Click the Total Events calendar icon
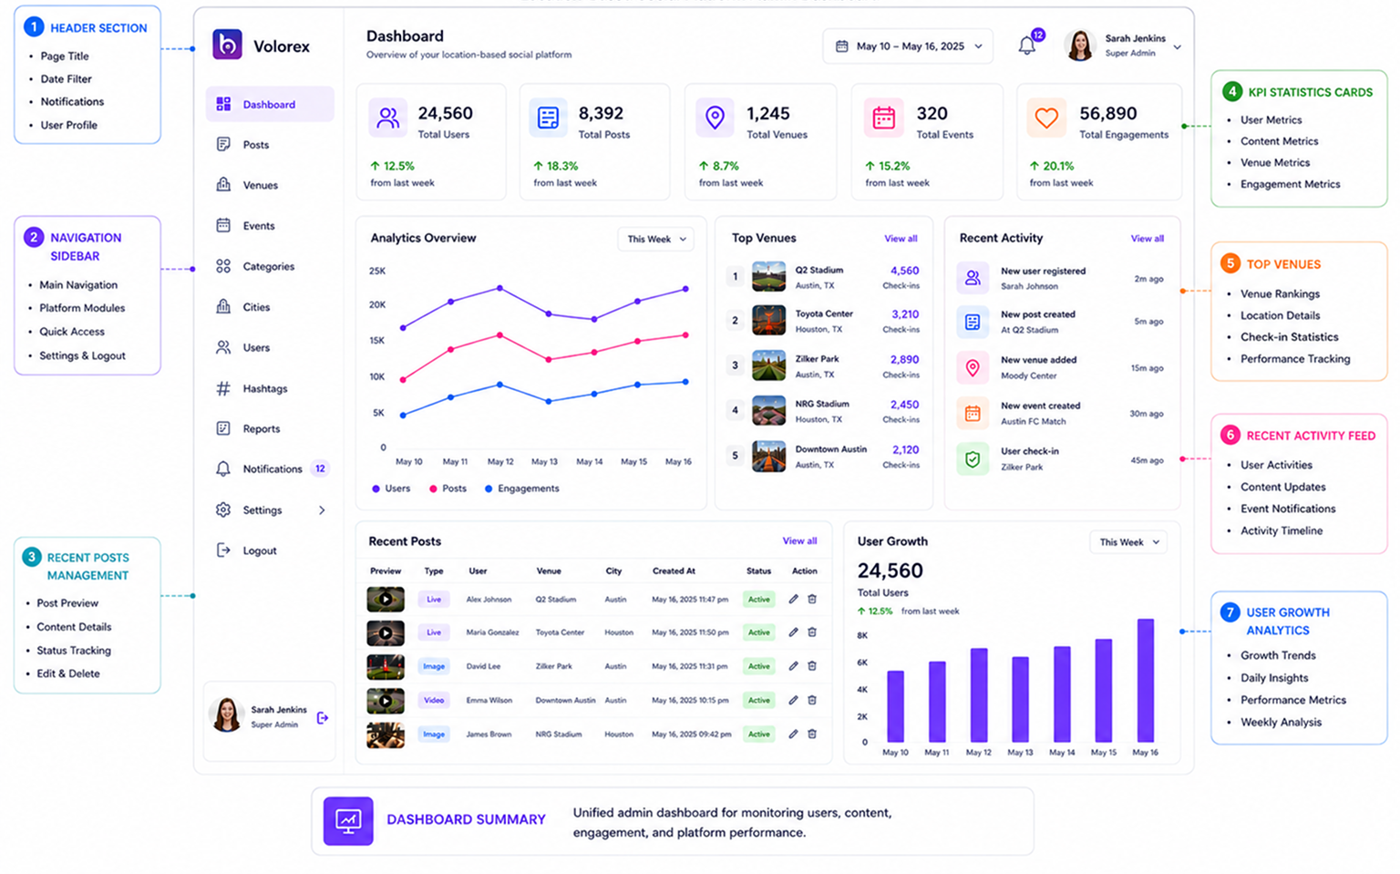1400x874 pixels. pyautogui.click(x=883, y=118)
